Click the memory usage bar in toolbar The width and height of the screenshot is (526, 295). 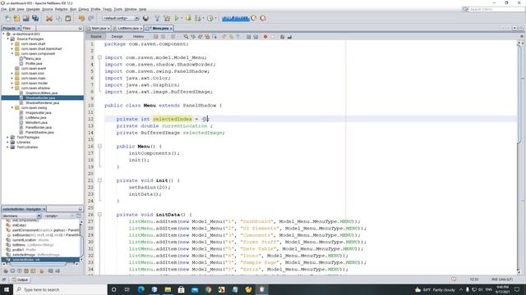point(236,18)
